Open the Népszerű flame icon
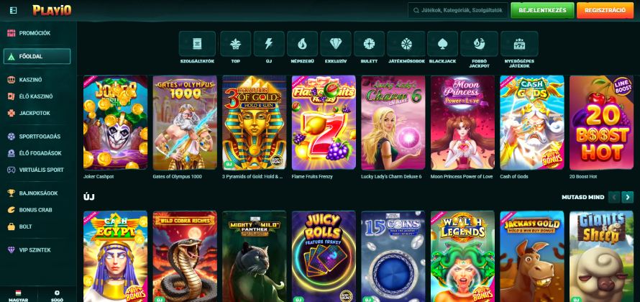 tap(302, 45)
